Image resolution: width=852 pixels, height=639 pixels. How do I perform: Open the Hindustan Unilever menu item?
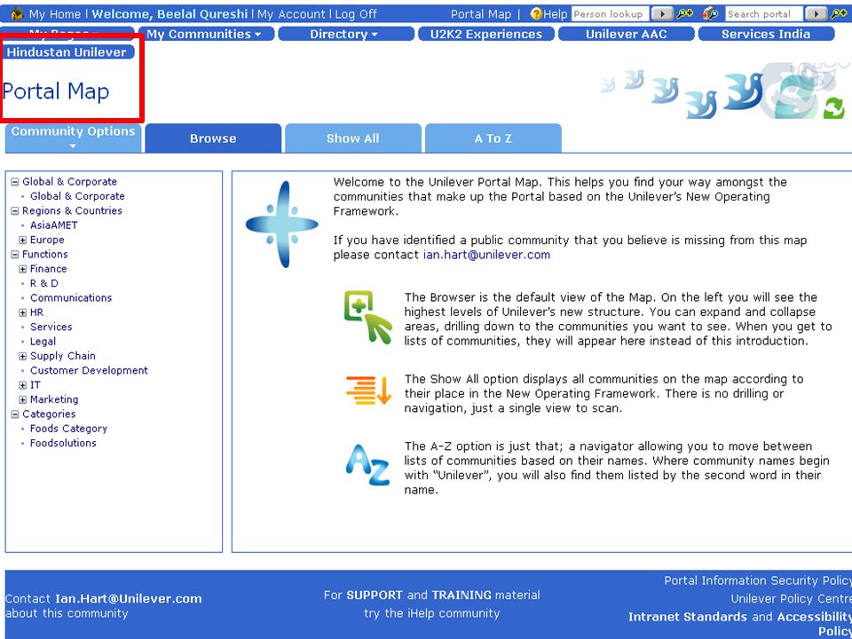click(69, 52)
